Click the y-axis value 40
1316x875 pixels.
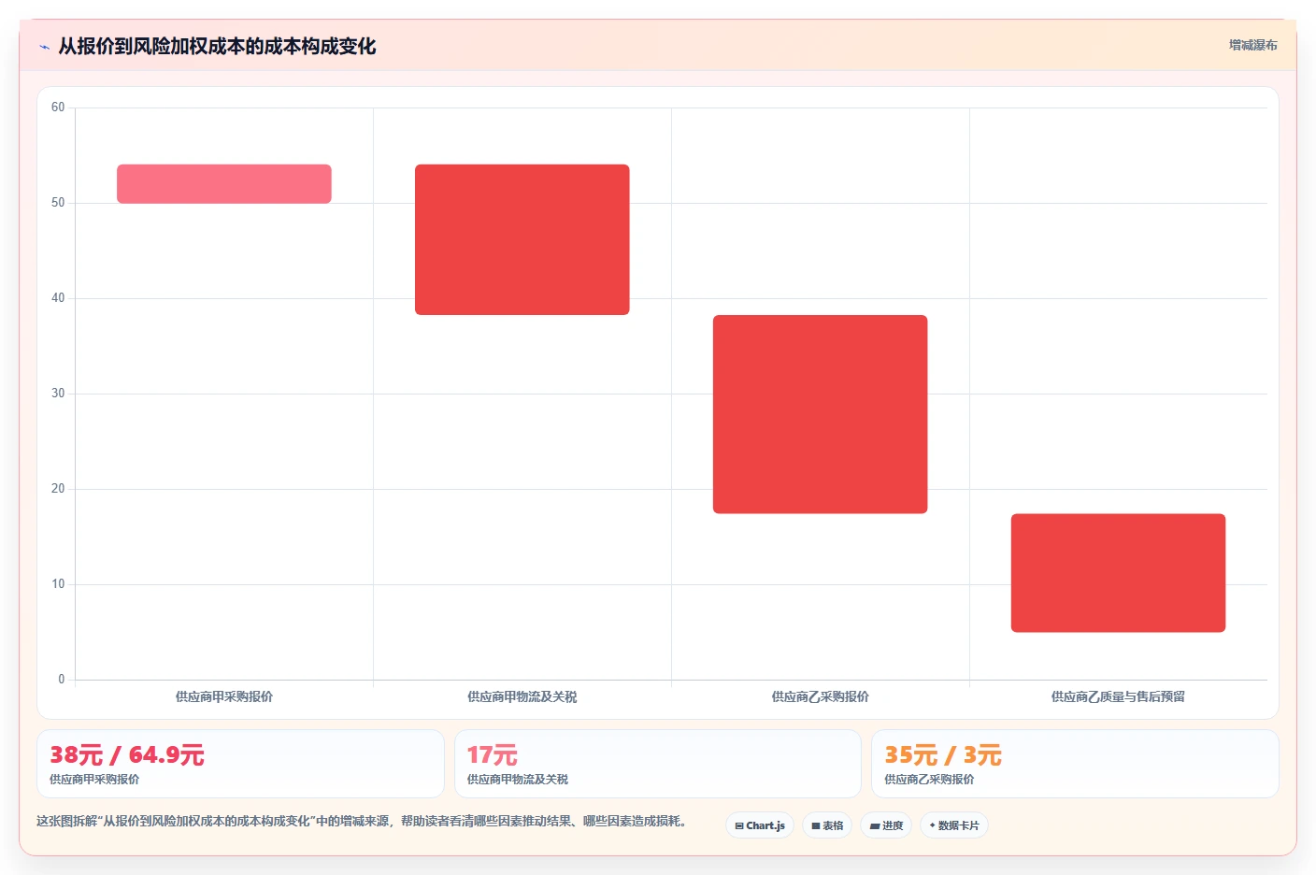tap(58, 298)
